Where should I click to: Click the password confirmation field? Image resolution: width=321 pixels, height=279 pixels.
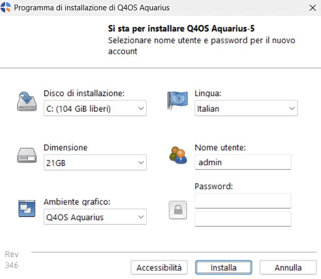[243, 219]
